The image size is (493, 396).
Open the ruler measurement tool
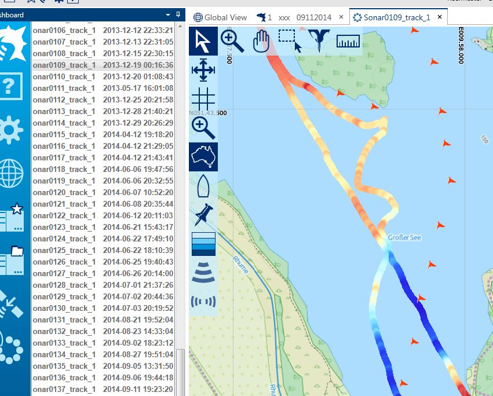(x=348, y=41)
